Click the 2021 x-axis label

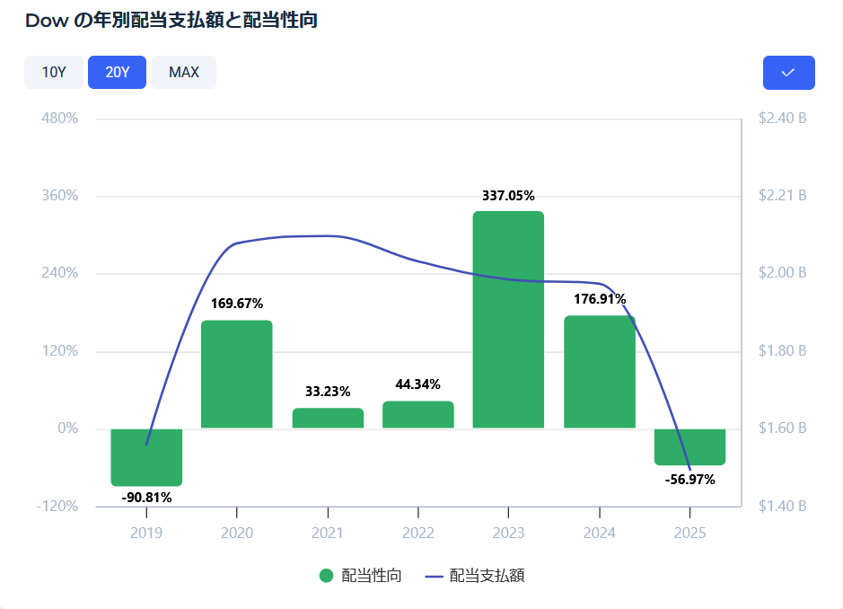[328, 533]
